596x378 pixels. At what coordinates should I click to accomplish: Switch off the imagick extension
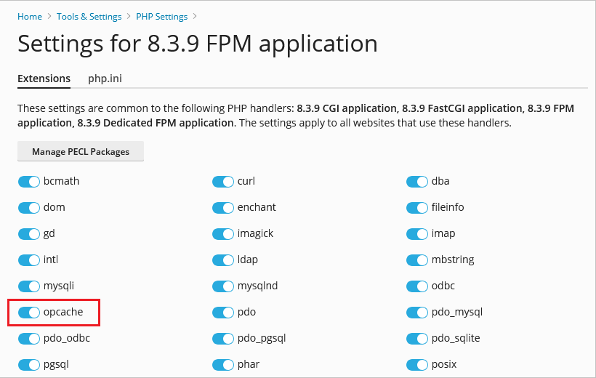tap(223, 234)
